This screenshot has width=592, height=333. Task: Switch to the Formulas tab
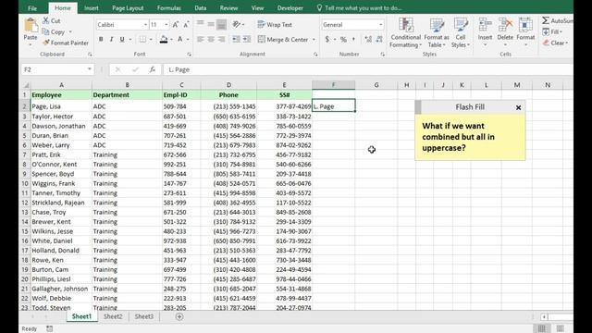click(168, 8)
